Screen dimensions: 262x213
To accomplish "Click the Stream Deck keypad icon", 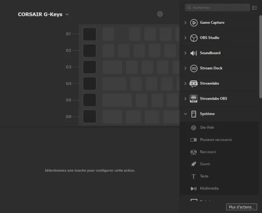I will coord(193,68).
